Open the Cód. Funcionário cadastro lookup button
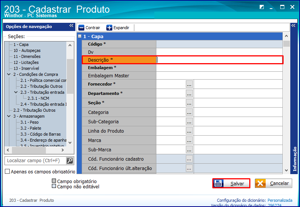The height and width of the screenshot is (207, 300). (x=189, y=159)
